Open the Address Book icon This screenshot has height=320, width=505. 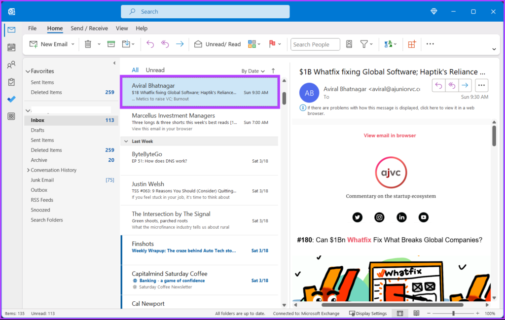point(349,44)
